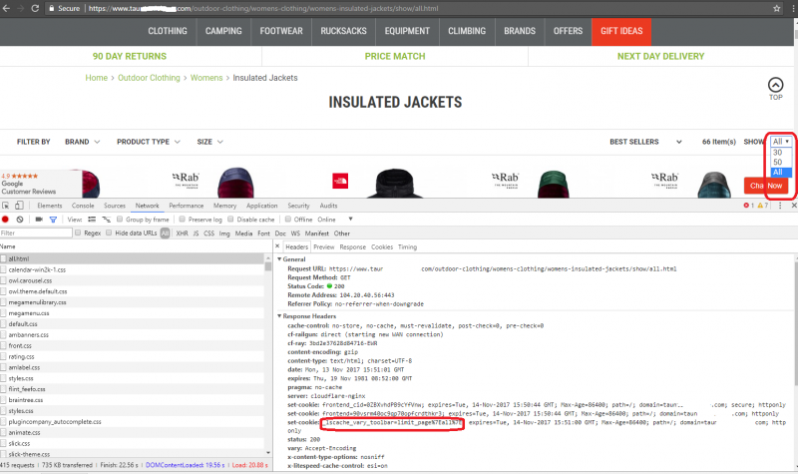Open the PRODUCT TYPE filter dropdown
The image size is (798, 474).
point(148,142)
